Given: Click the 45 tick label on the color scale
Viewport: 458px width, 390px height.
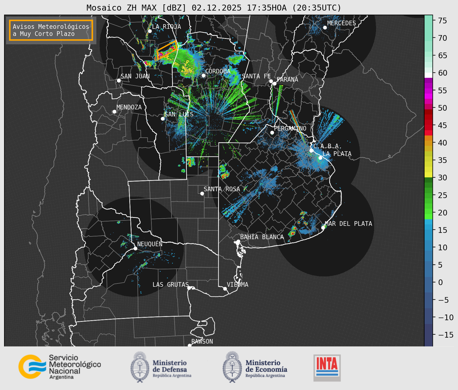Looking at the screenshot, I should click(x=442, y=125).
